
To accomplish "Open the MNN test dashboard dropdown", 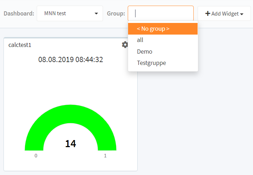I will coord(70,13).
